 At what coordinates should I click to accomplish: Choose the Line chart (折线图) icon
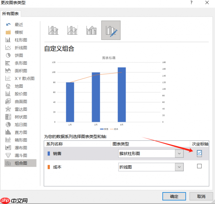point(8,48)
